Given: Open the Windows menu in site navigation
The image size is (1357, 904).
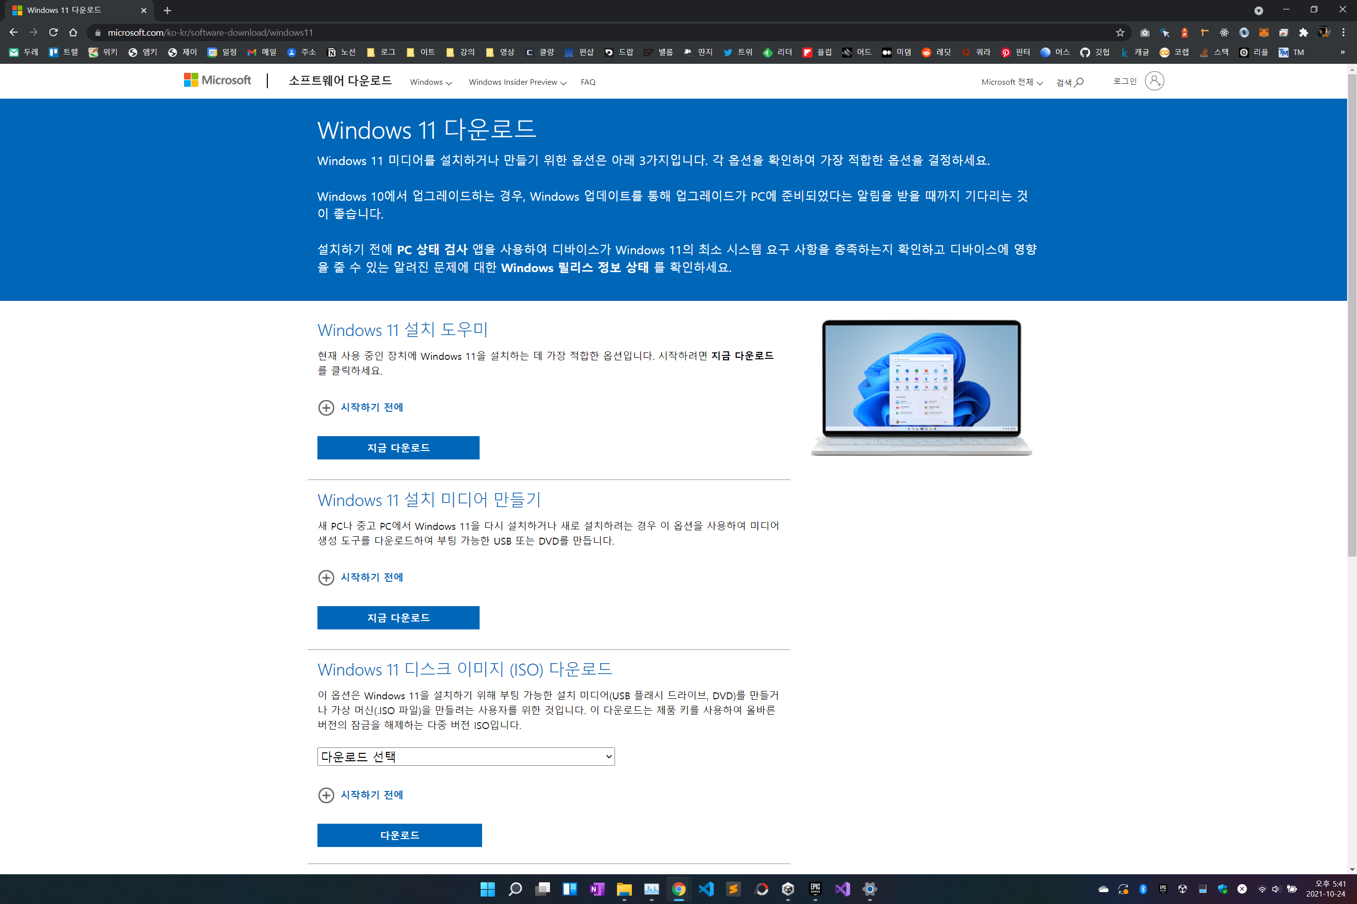Looking at the screenshot, I should pyautogui.click(x=431, y=82).
